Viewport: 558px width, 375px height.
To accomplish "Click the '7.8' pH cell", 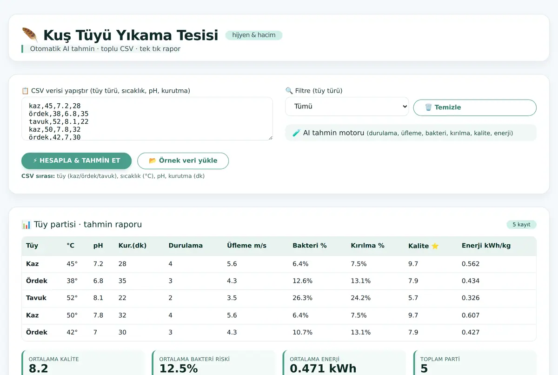I will (98, 315).
